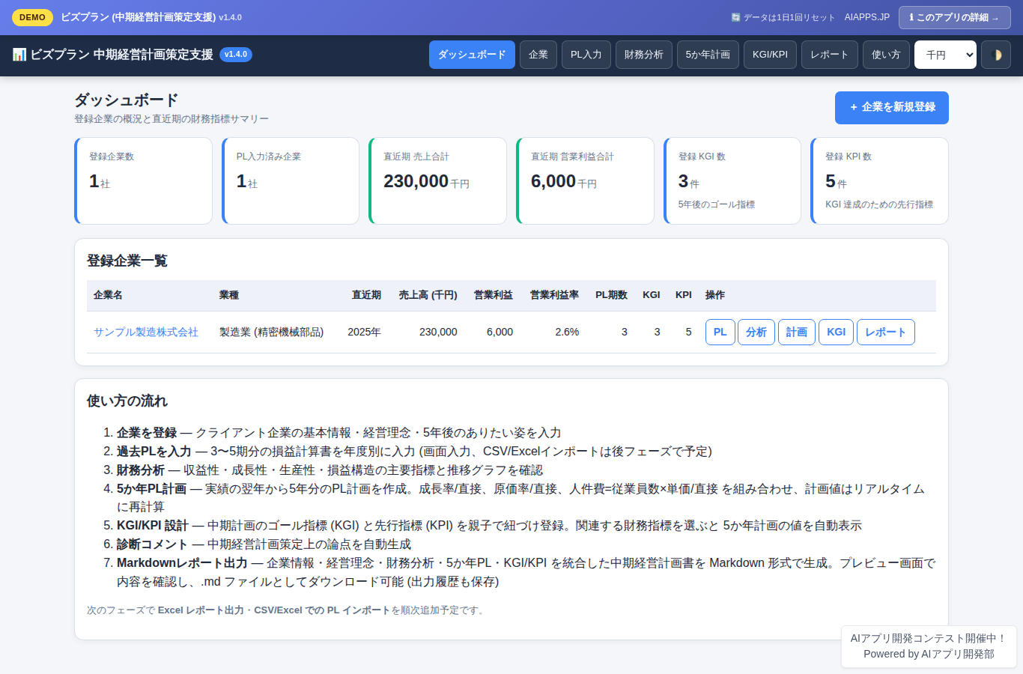Click 登録企業一覧 heading
Image resolution: width=1023 pixels, height=674 pixels.
(127, 261)
